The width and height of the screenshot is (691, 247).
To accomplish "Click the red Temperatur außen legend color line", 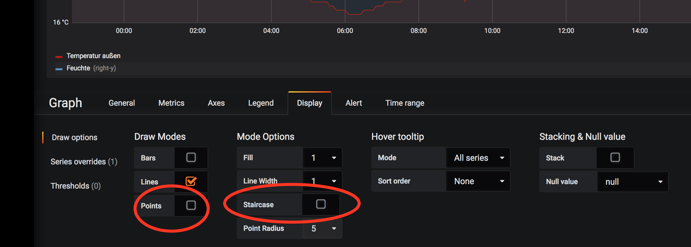I will (59, 57).
